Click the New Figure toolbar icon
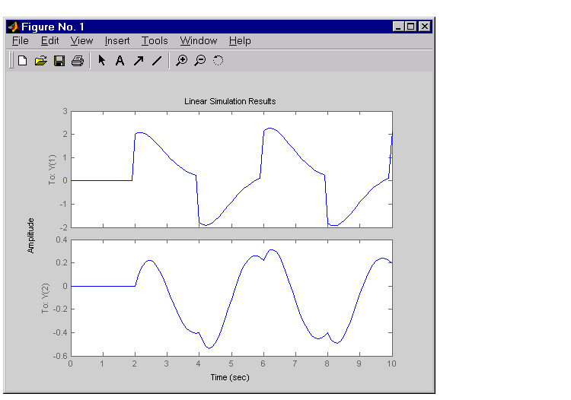The width and height of the screenshot is (571, 400). [x=22, y=61]
